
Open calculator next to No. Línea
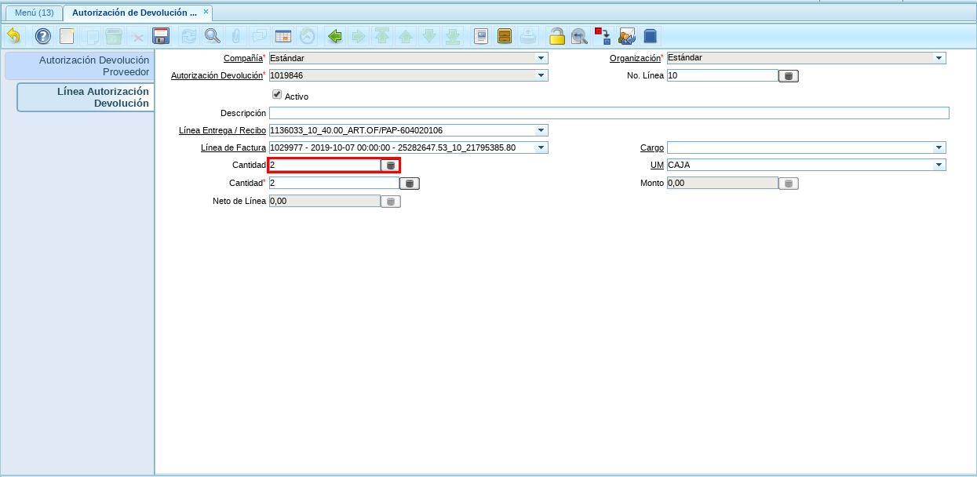coord(789,76)
